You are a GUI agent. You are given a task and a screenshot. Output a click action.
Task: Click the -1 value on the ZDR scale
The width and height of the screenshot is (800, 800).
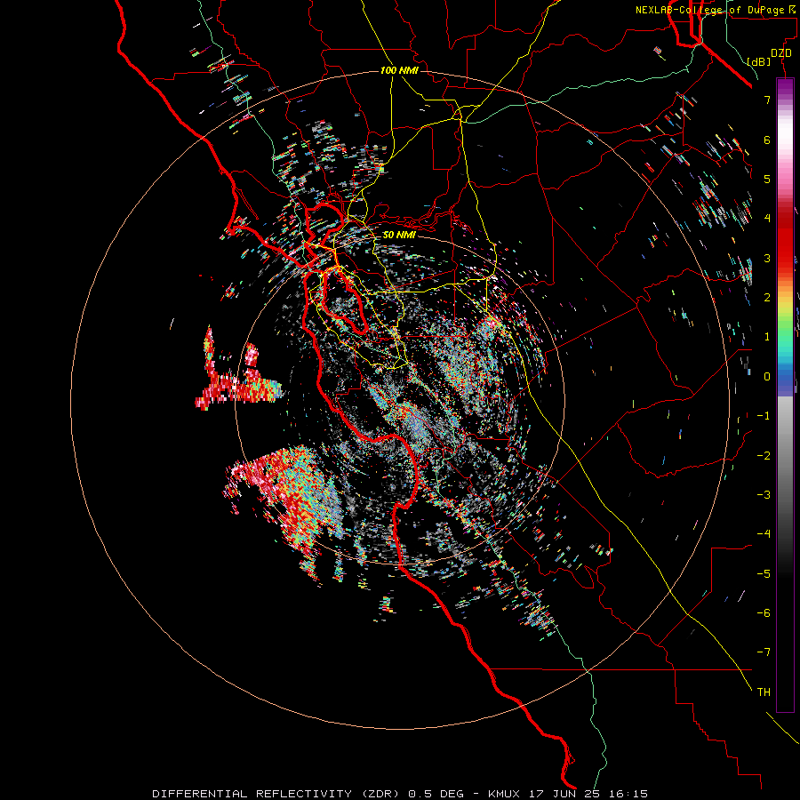click(x=764, y=416)
